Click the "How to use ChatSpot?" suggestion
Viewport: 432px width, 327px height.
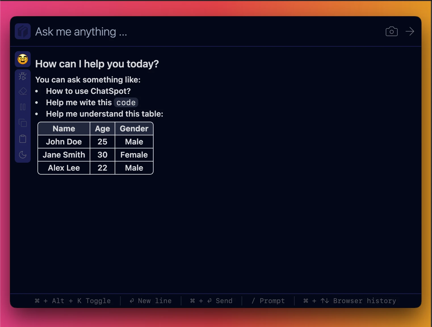click(88, 91)
